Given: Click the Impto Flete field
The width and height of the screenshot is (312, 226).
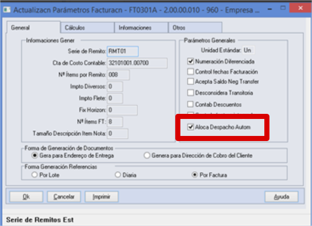Looking at the screenshot, I should click(x=115, y=98).
